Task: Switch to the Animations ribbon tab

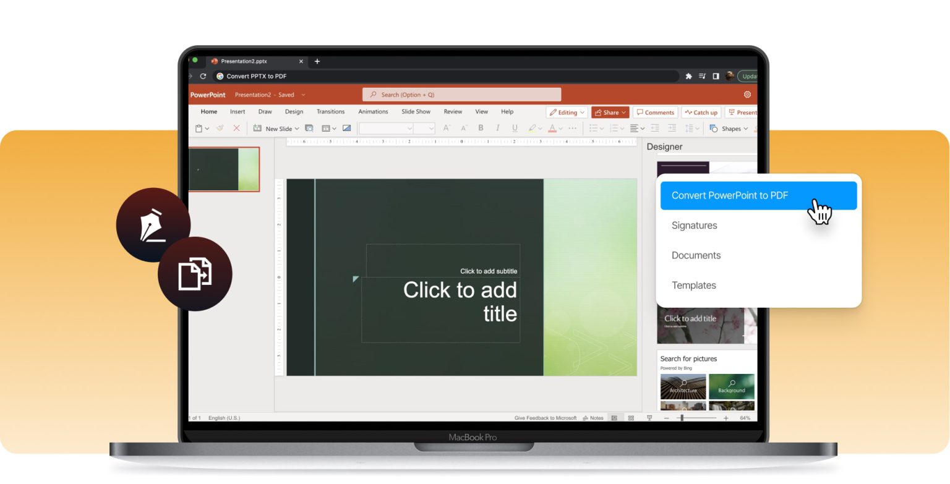Action: 372,112
